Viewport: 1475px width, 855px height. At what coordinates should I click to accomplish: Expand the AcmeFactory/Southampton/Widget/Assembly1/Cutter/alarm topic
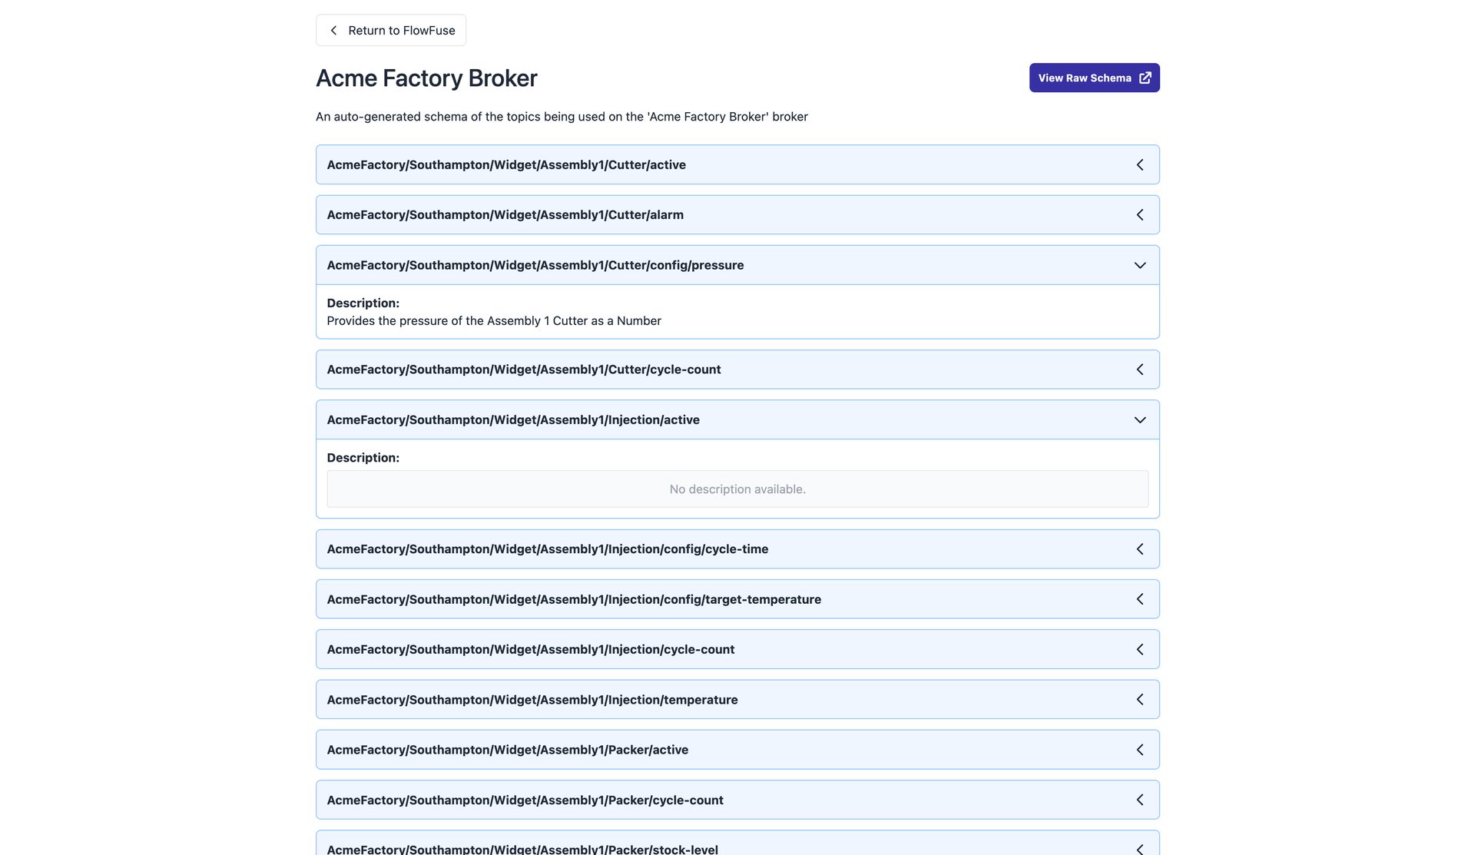pyautogui.click(x=1140, y=214)
